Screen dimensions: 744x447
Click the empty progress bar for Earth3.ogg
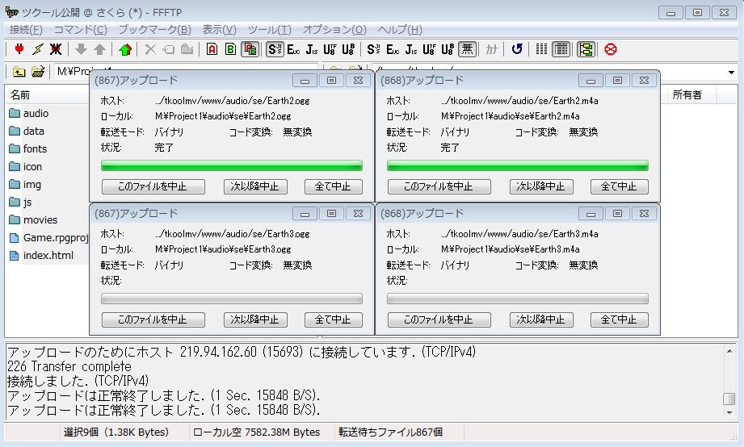pos(232,299)
